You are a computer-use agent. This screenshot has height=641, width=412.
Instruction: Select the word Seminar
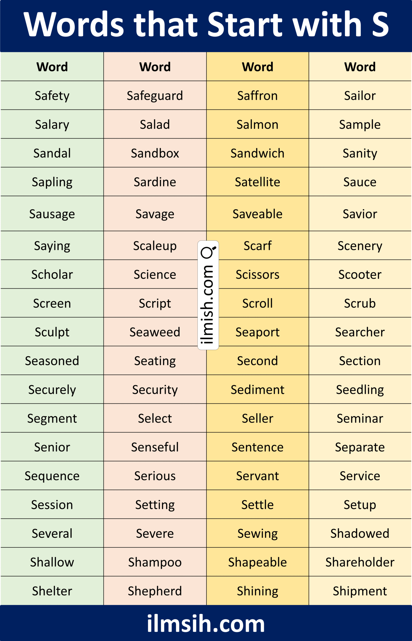click(x=360, y=418)
